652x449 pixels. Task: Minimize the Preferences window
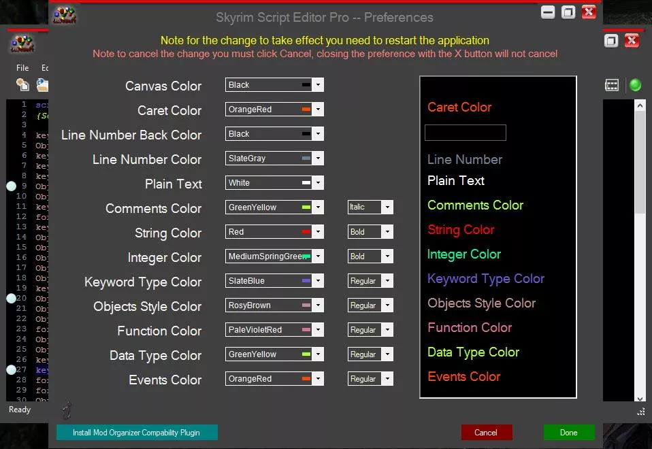click(x=548, y=12)
